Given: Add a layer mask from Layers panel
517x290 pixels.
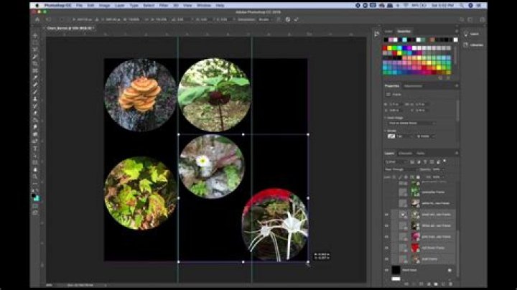Looking at the screenshot, I should [421, 284].
